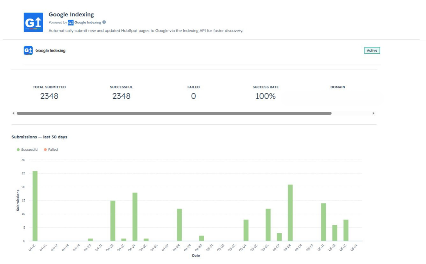Image resolution: width=426 pixels, height=264 pixels.
Task: Click the SUCCESSFUL stat label
Action: [121, 87]
